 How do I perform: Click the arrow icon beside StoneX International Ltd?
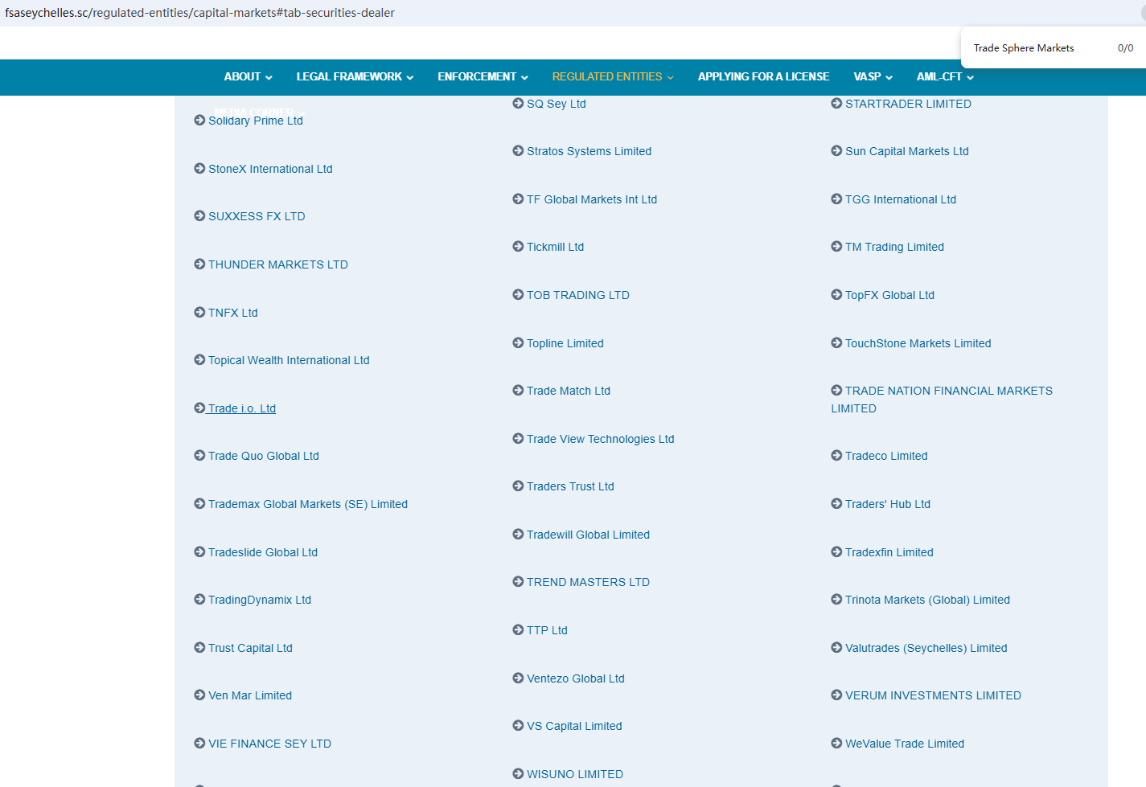[x=199, y=168]
